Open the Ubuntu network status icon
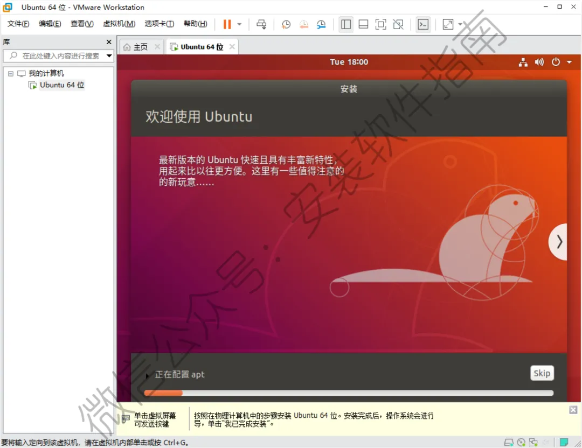The height and width of the screenshot is (448, 582). [x=523, y=62]
